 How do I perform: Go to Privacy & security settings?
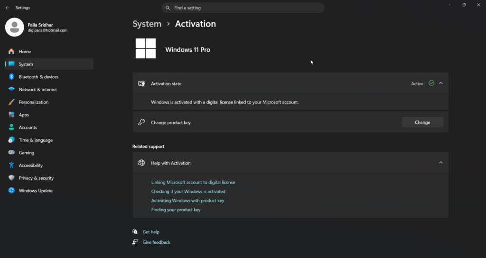(x=49, y=178)
